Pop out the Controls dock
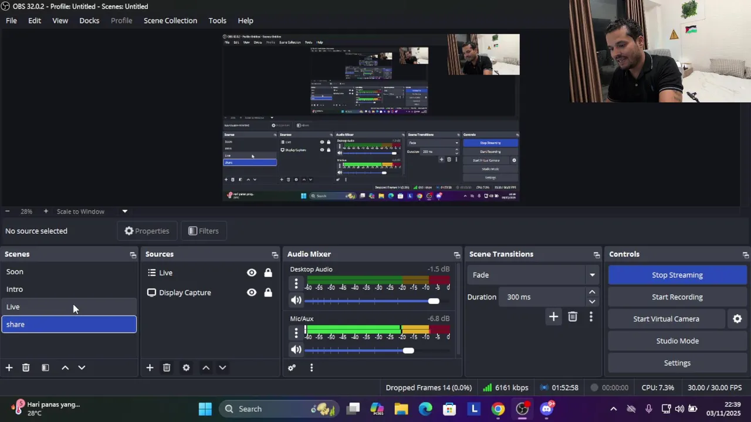Screen dimensions: 751x422 [x=746, y=254]
